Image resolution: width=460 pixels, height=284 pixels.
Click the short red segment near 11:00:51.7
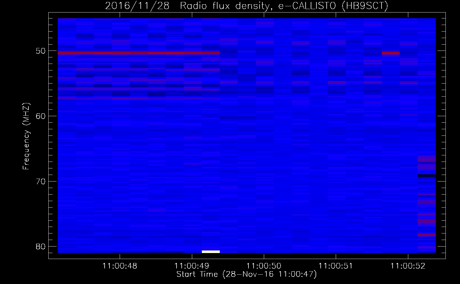pyautogui.click(x=391, y=53)
